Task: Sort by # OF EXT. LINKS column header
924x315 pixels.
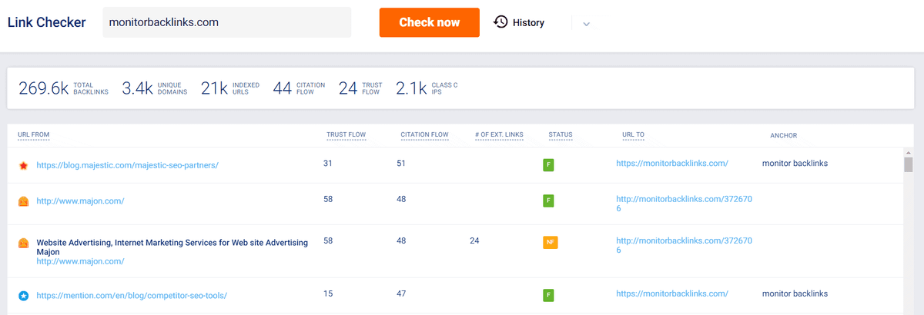Action: pyautogui.click(x=499, y=135)
